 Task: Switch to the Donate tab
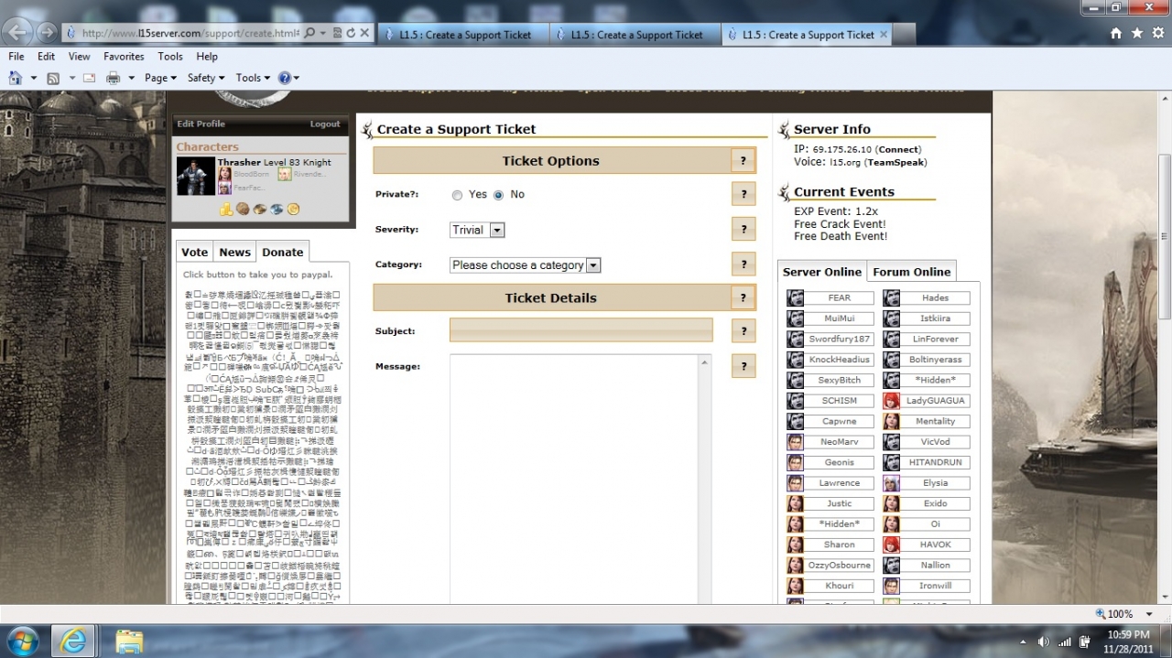283,252
